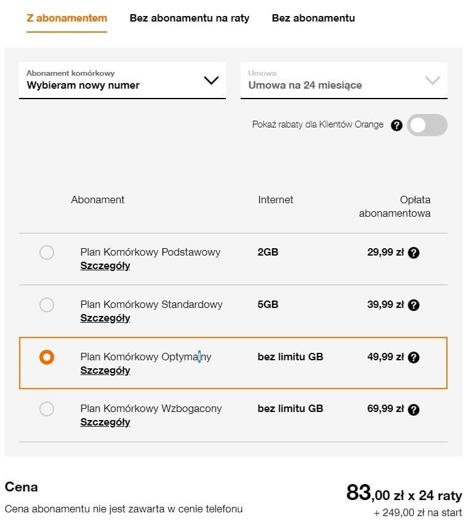Viewport: 466px width, 521px height.
Task: Select Plan Komórkowy Standardowy radio button
Action: tap(47, 305)
